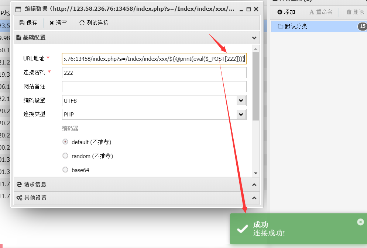This screenshot has height=248, width=367.
Task: Focus the 连接密码 password field
Action: (x=154, y=73)
